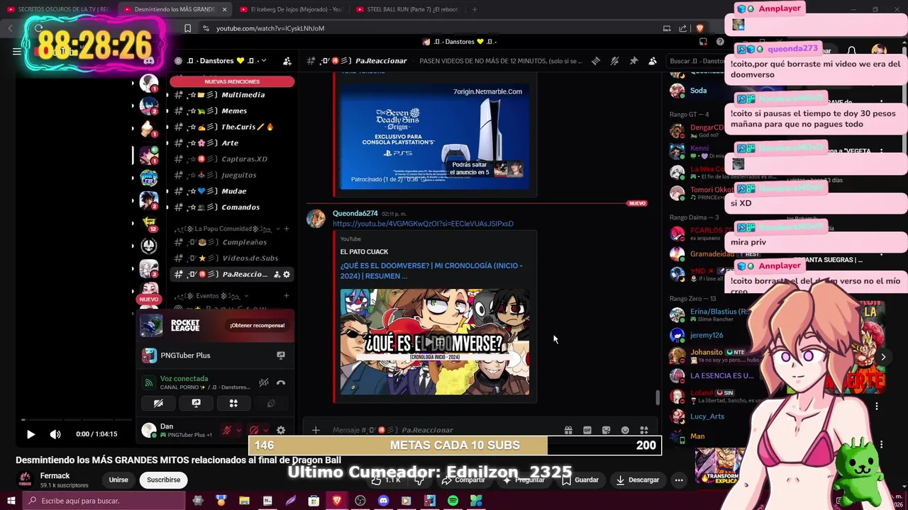Open Brave browser from taskbar
The height and width of the screenshot is (510, 908).
point(337,501)
